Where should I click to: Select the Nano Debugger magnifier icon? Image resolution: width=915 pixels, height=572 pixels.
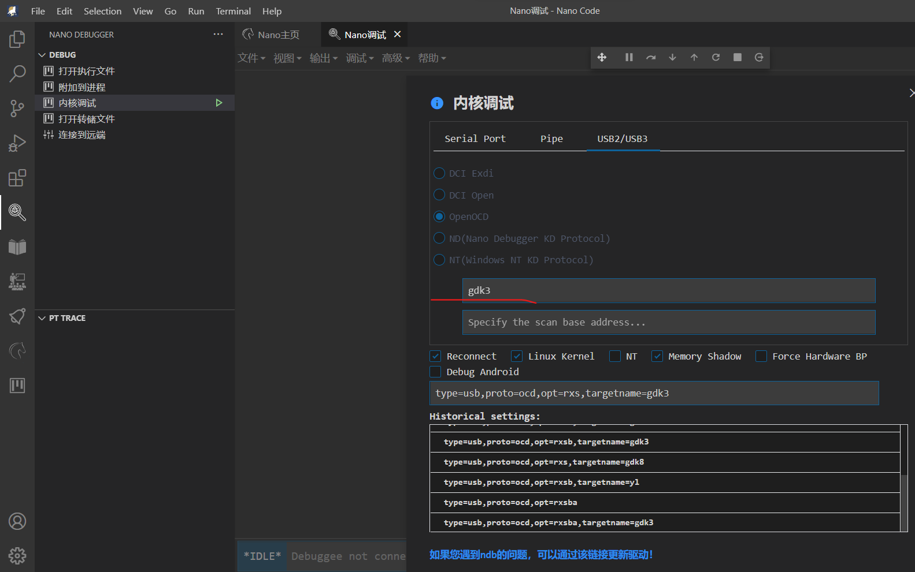pyautogui.click(x=17, y=212)
